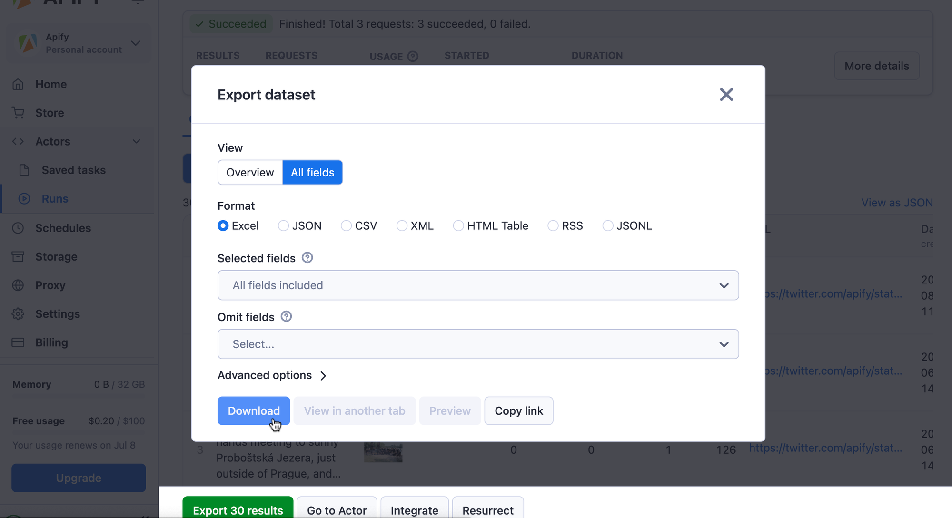The image size is (952, 518).
Task: Select the CSV format radio button
Action: click(346, 225)
